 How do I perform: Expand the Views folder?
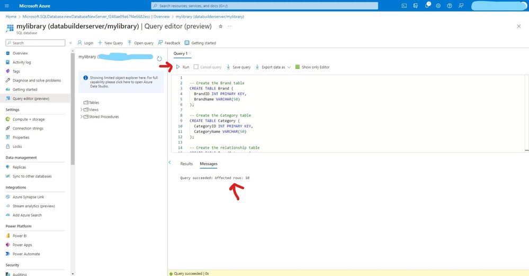coord(82,109)
